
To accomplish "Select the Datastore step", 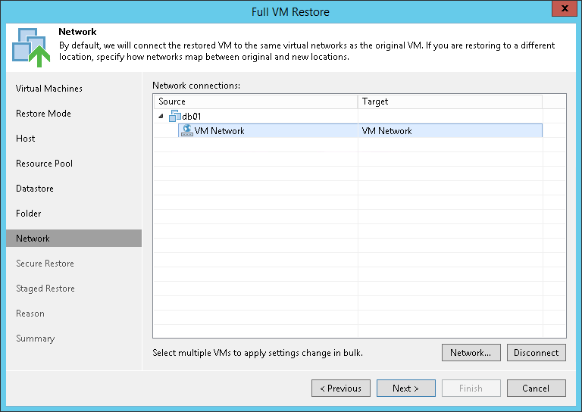I will click(x=35, y=189).
